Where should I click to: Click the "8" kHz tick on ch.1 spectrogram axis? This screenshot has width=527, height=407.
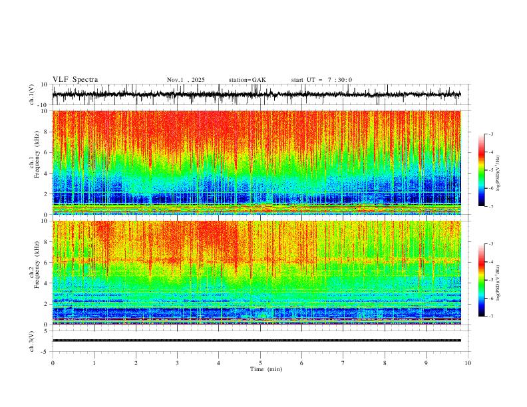pos(46,132)
